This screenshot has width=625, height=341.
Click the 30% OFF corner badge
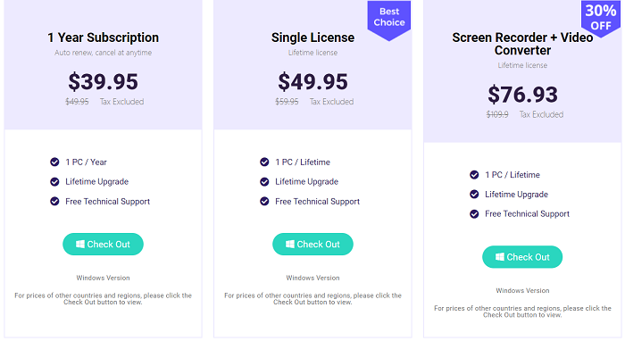(x=601, y=18)
